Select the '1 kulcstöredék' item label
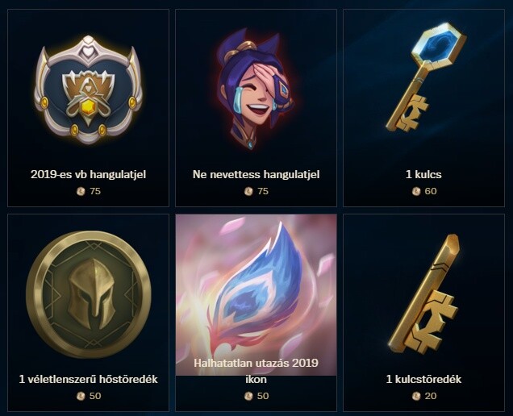This screenshot has height=416, width=513. pyautogui.click(x=423, y=380)
